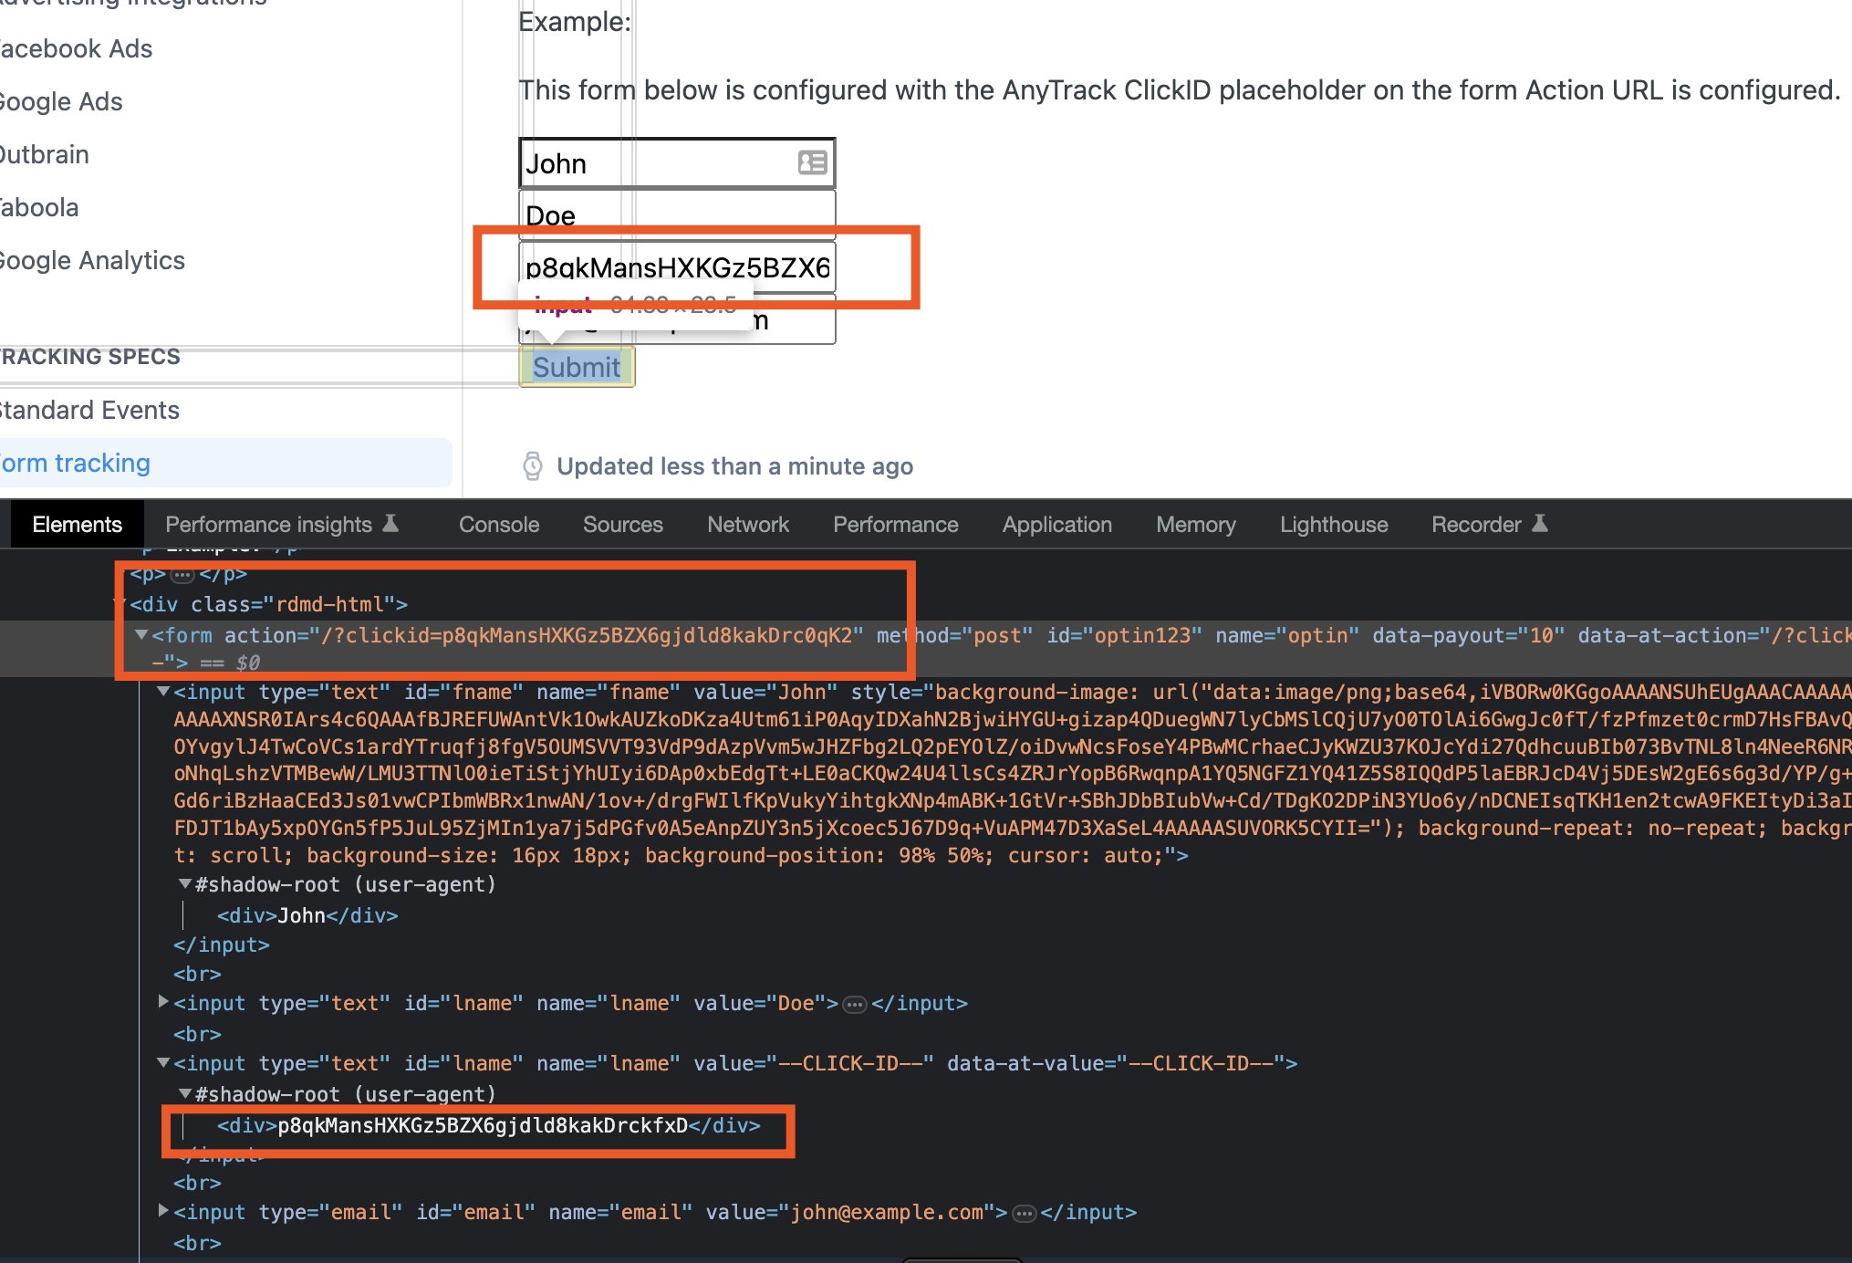Open the Taboola sidebar link
1852x1263 pixels.
click(38, 207)
